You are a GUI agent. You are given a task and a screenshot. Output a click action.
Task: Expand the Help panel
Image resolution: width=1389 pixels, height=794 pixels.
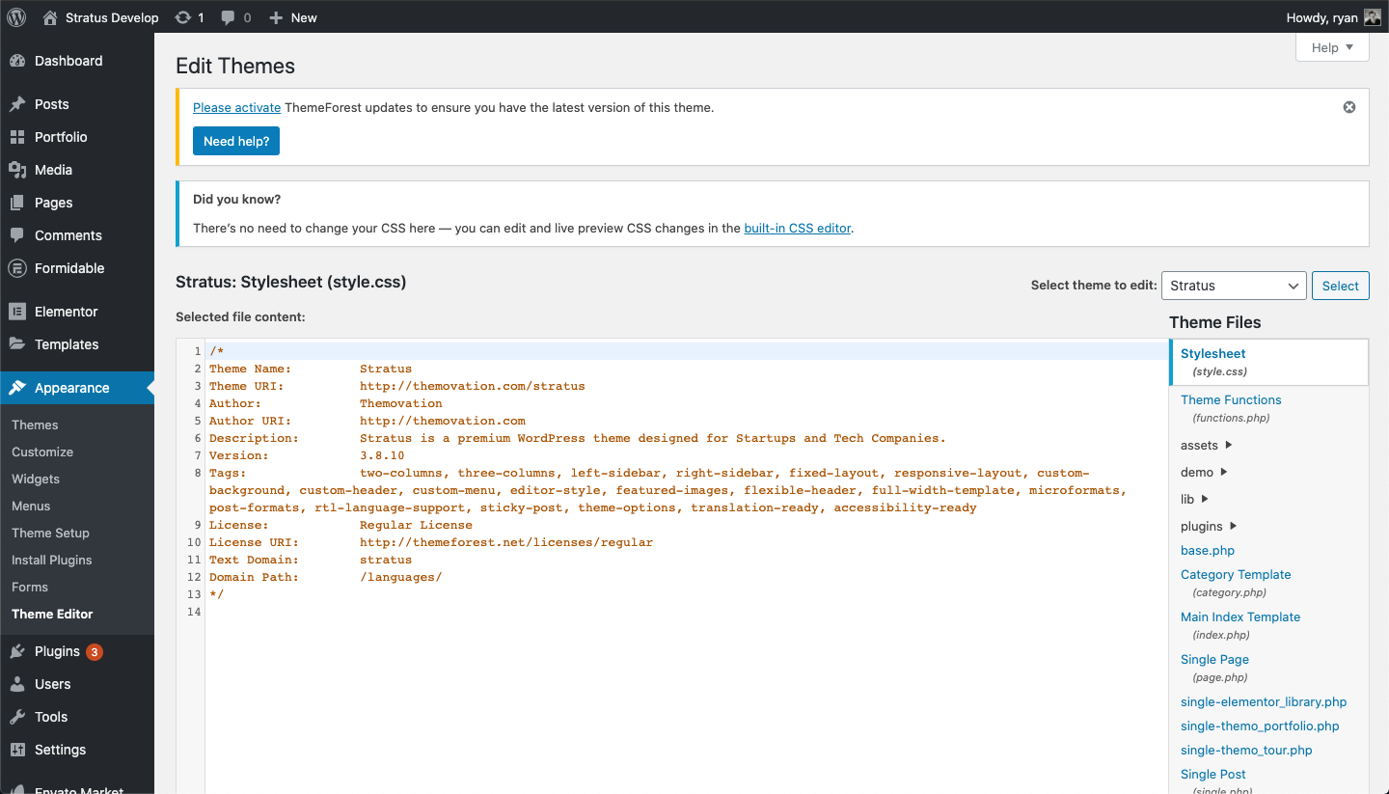[x=1332, y=47]
